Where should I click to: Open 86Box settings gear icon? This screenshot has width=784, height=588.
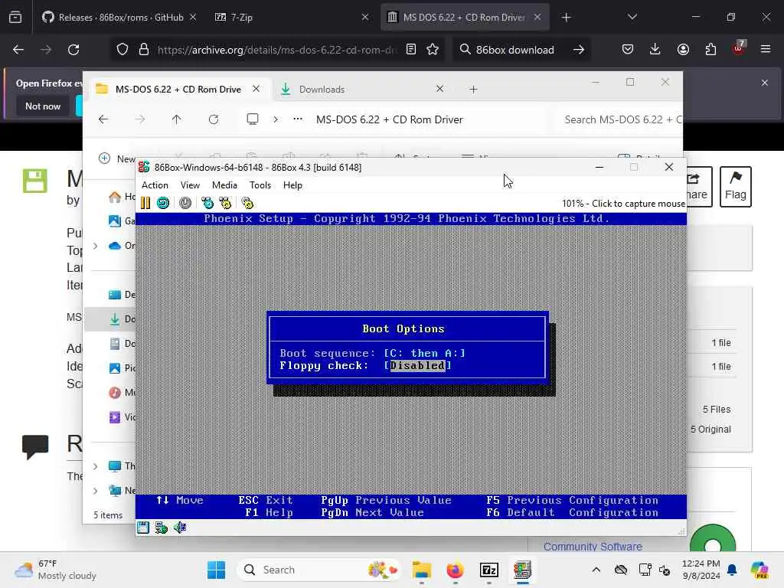pyautogui.click(x=247, y=202)
